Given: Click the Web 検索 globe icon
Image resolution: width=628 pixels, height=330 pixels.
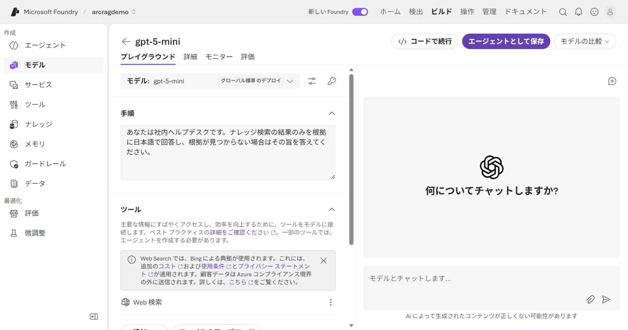Looking at the screenshot, I should click(125, 302).
